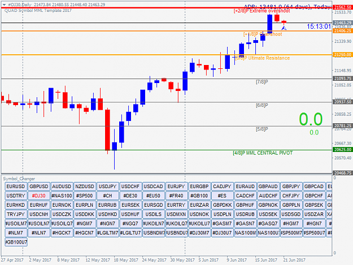Screen dimensions: 353x265
Task: Switch chart to EURUSD symbol
Action: coord(16,186)
